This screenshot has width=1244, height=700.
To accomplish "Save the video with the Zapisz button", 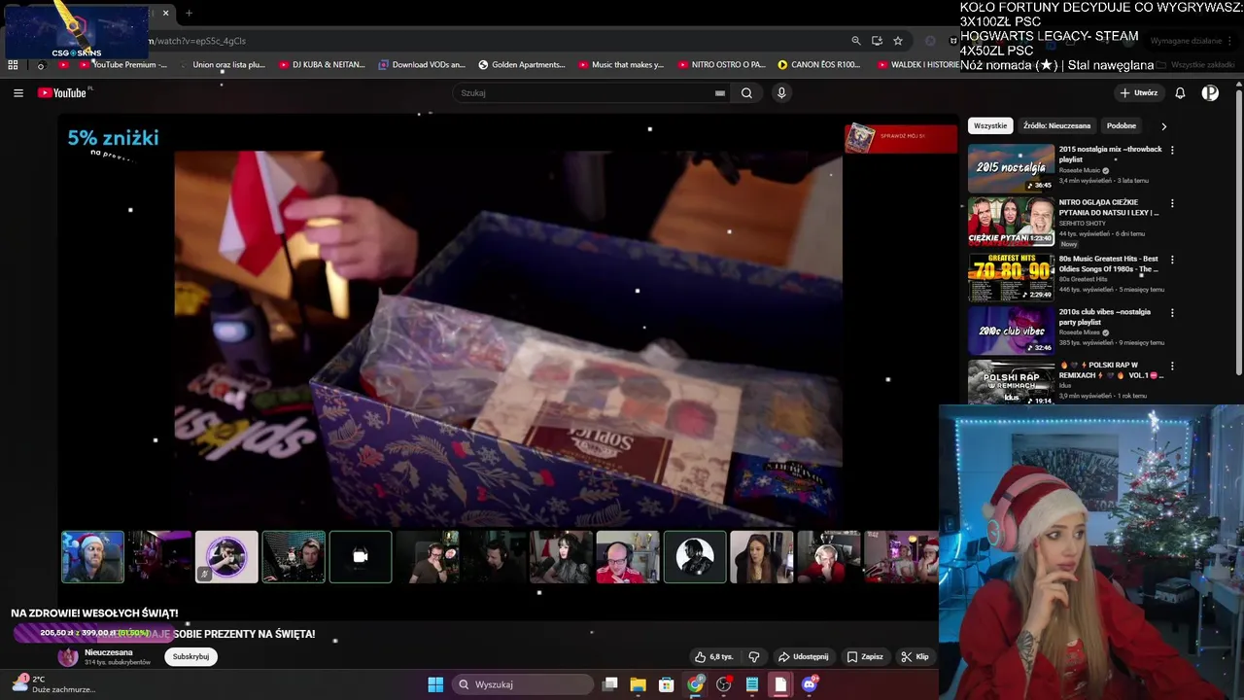I will click(865, 657).
